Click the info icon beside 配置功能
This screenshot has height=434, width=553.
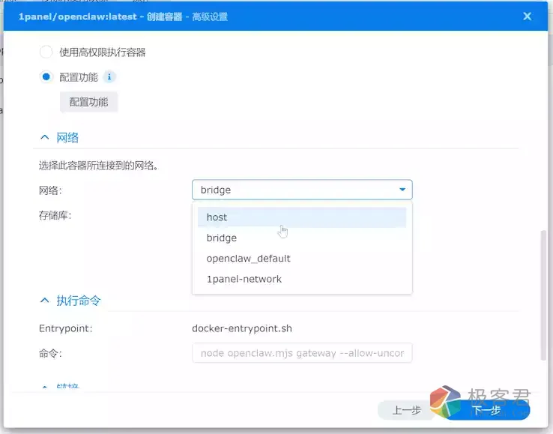(109, 76)
